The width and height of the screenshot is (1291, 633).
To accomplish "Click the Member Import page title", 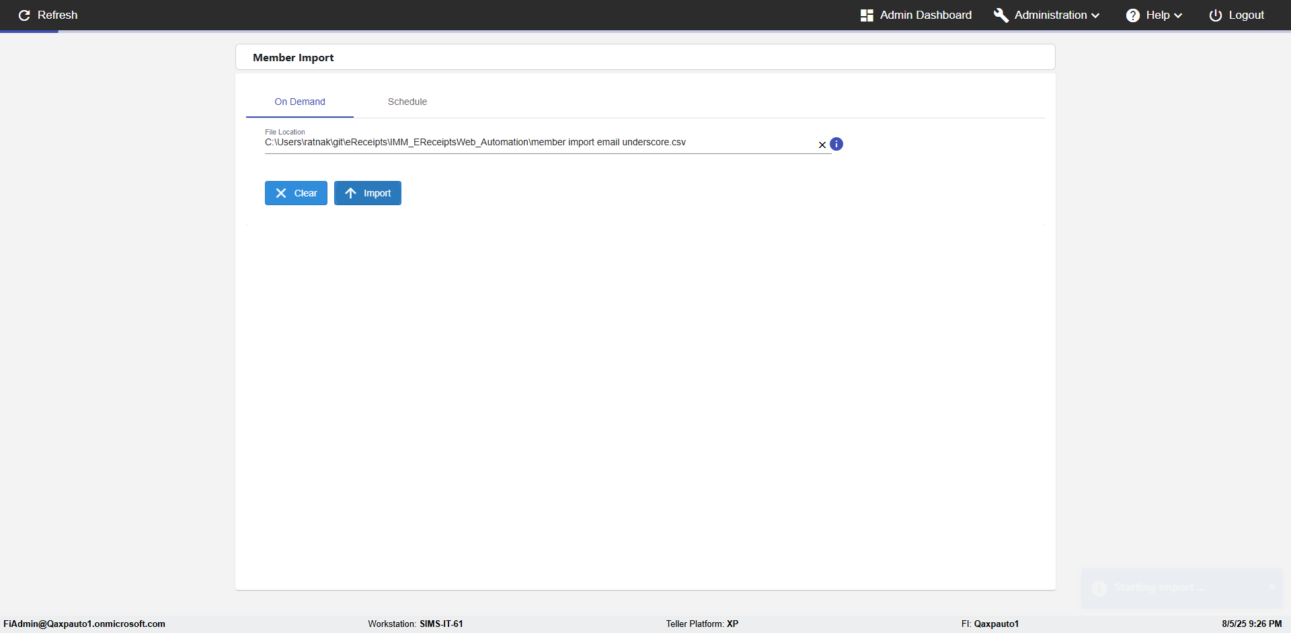I will pyautogui.click(x=293, y=58).
